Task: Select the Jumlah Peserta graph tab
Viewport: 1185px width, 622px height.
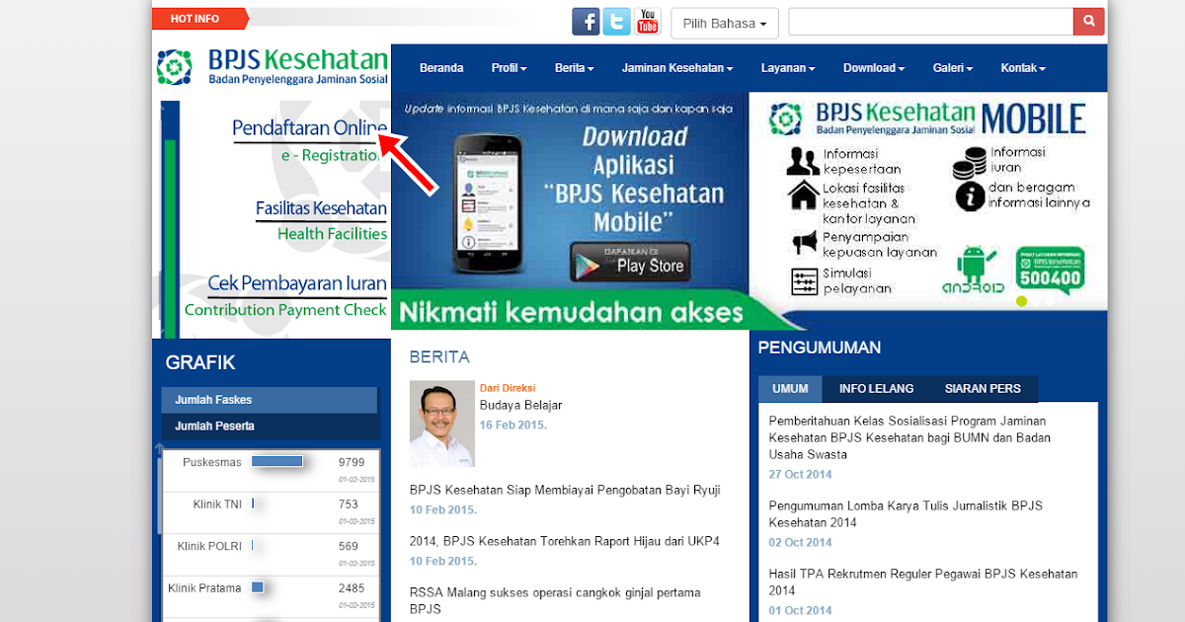Action: (x=270, y=427)
